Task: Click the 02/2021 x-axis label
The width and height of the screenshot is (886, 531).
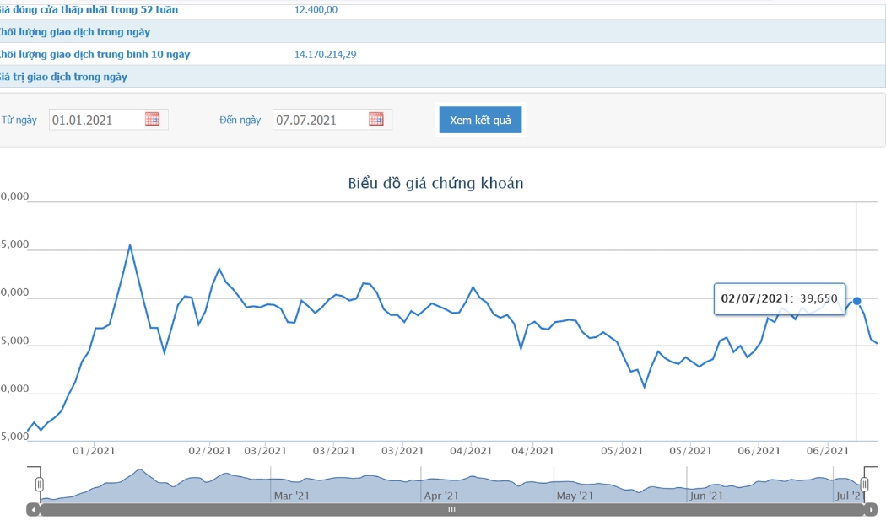Action: (209, 451)
